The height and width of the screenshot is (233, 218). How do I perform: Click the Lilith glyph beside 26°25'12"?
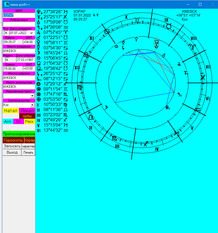39,73
